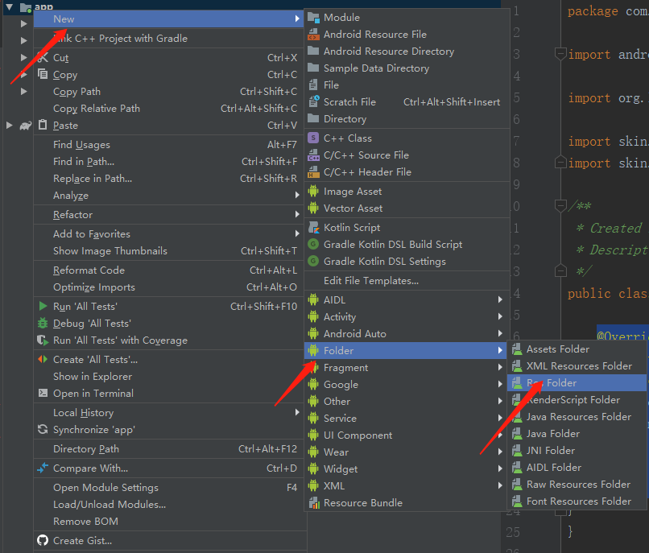This screenshot has width=649, height=553.
Task: Click the Create 'All Tests' icon
Action: click(x=43, y=359)
